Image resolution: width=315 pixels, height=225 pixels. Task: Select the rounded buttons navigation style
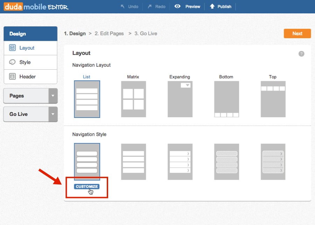87,162
